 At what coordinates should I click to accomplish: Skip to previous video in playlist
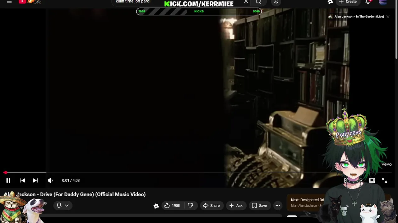23,181
